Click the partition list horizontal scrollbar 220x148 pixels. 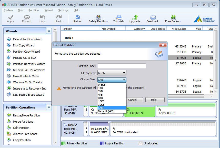click(186, 96)
